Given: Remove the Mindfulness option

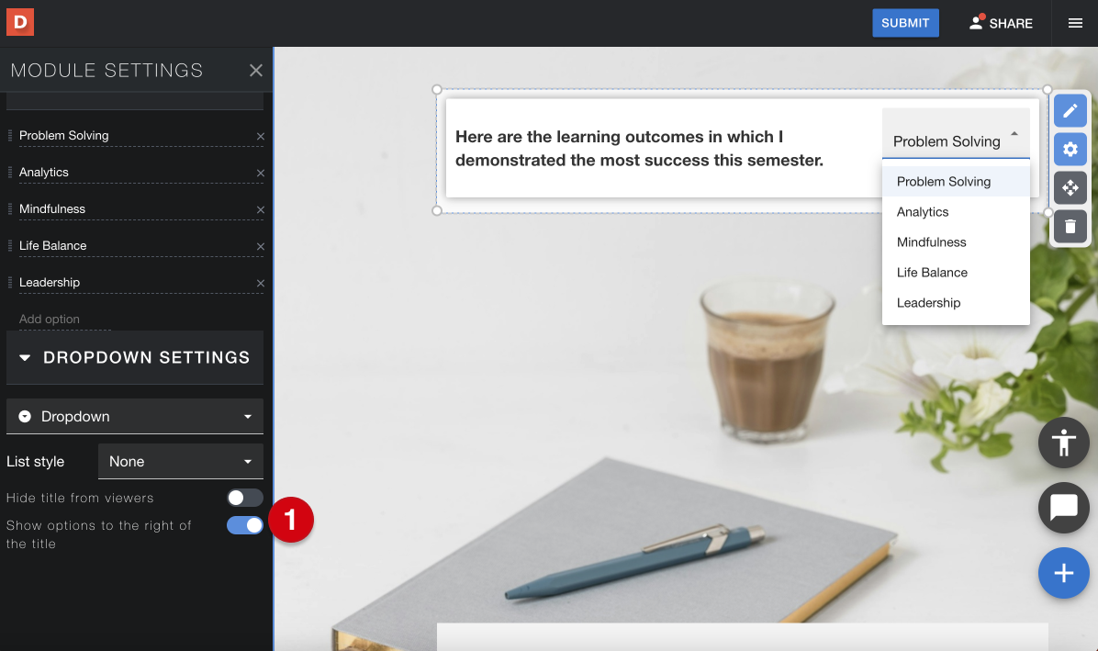Looking at the screenshot, I should (x=261, y=210).
